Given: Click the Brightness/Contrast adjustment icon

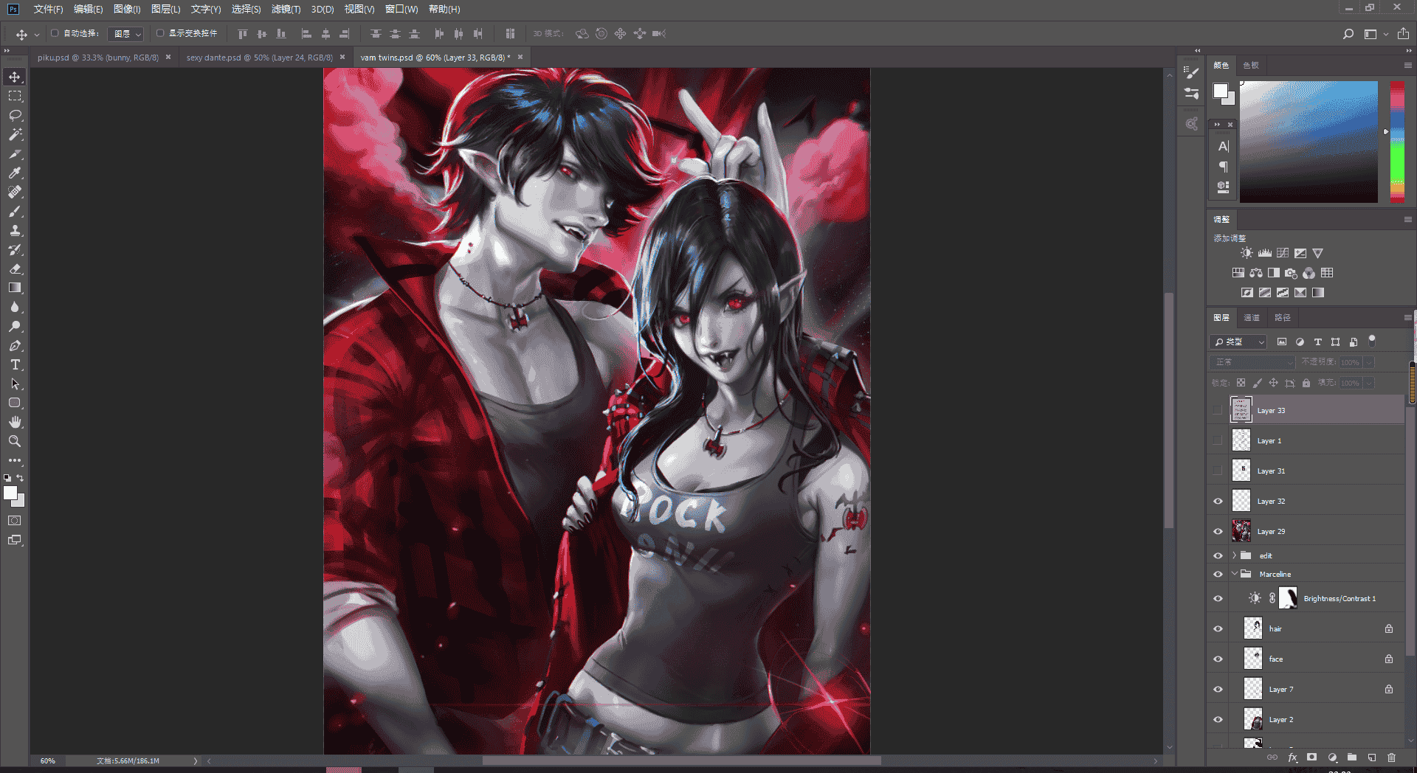Looking at the screenshot, I should pos(1247,253).
